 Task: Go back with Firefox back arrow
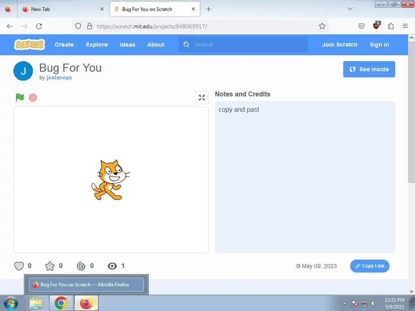tap(10, 26)
